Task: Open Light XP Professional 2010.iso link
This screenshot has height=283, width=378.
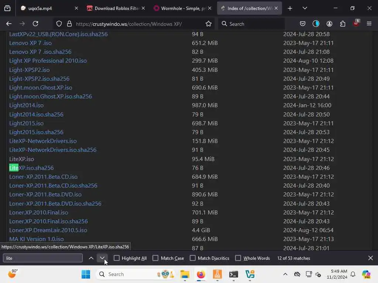Action: pos(48,61)
